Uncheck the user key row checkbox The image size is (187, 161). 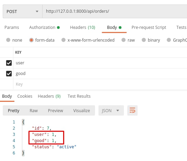[x=9, y=63]
